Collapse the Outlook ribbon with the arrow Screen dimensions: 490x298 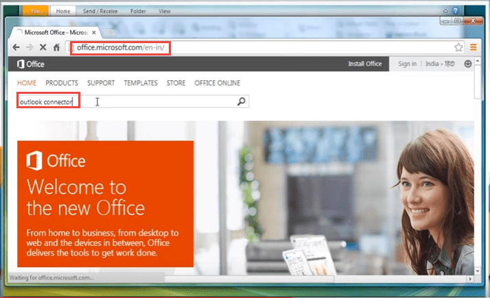[x=445, y=11]
